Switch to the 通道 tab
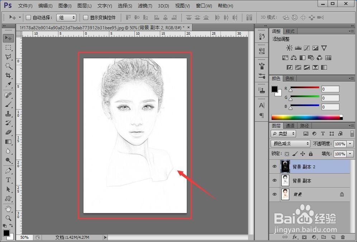The height and width of the screenshot is (242, 357). [x=290, y=126]
